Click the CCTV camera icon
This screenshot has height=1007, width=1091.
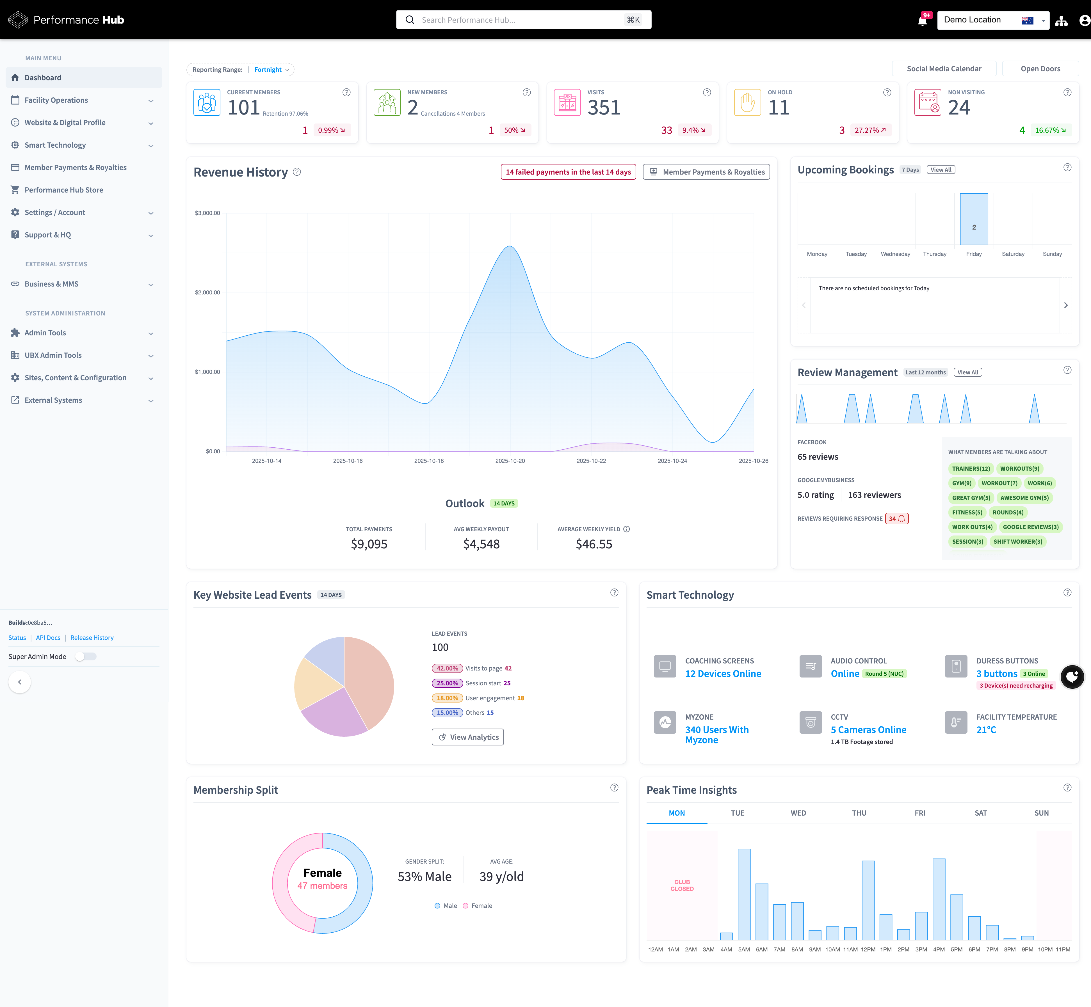(x=810, y=723)
